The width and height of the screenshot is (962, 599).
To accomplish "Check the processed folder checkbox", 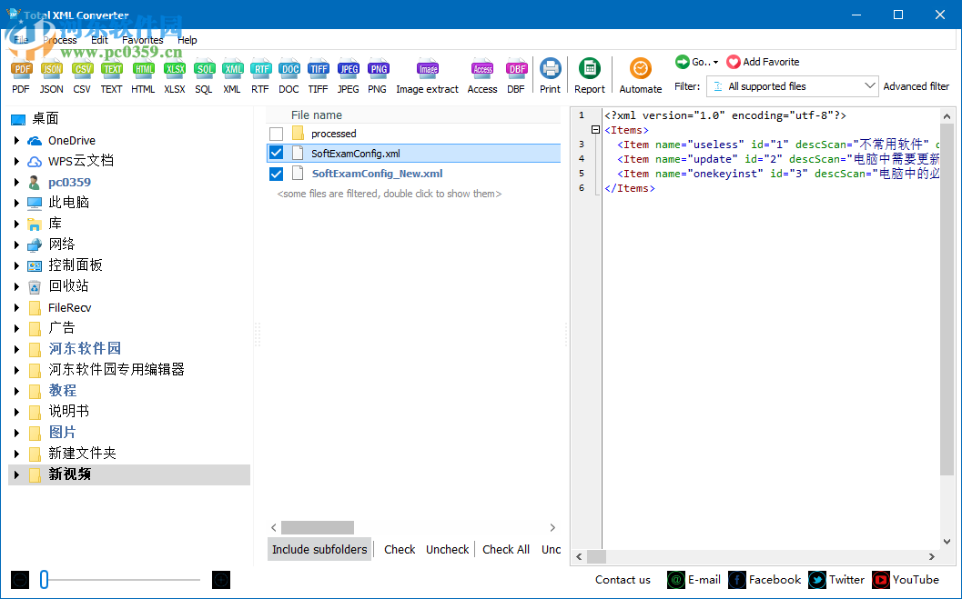I will click(x=276, y=132).
